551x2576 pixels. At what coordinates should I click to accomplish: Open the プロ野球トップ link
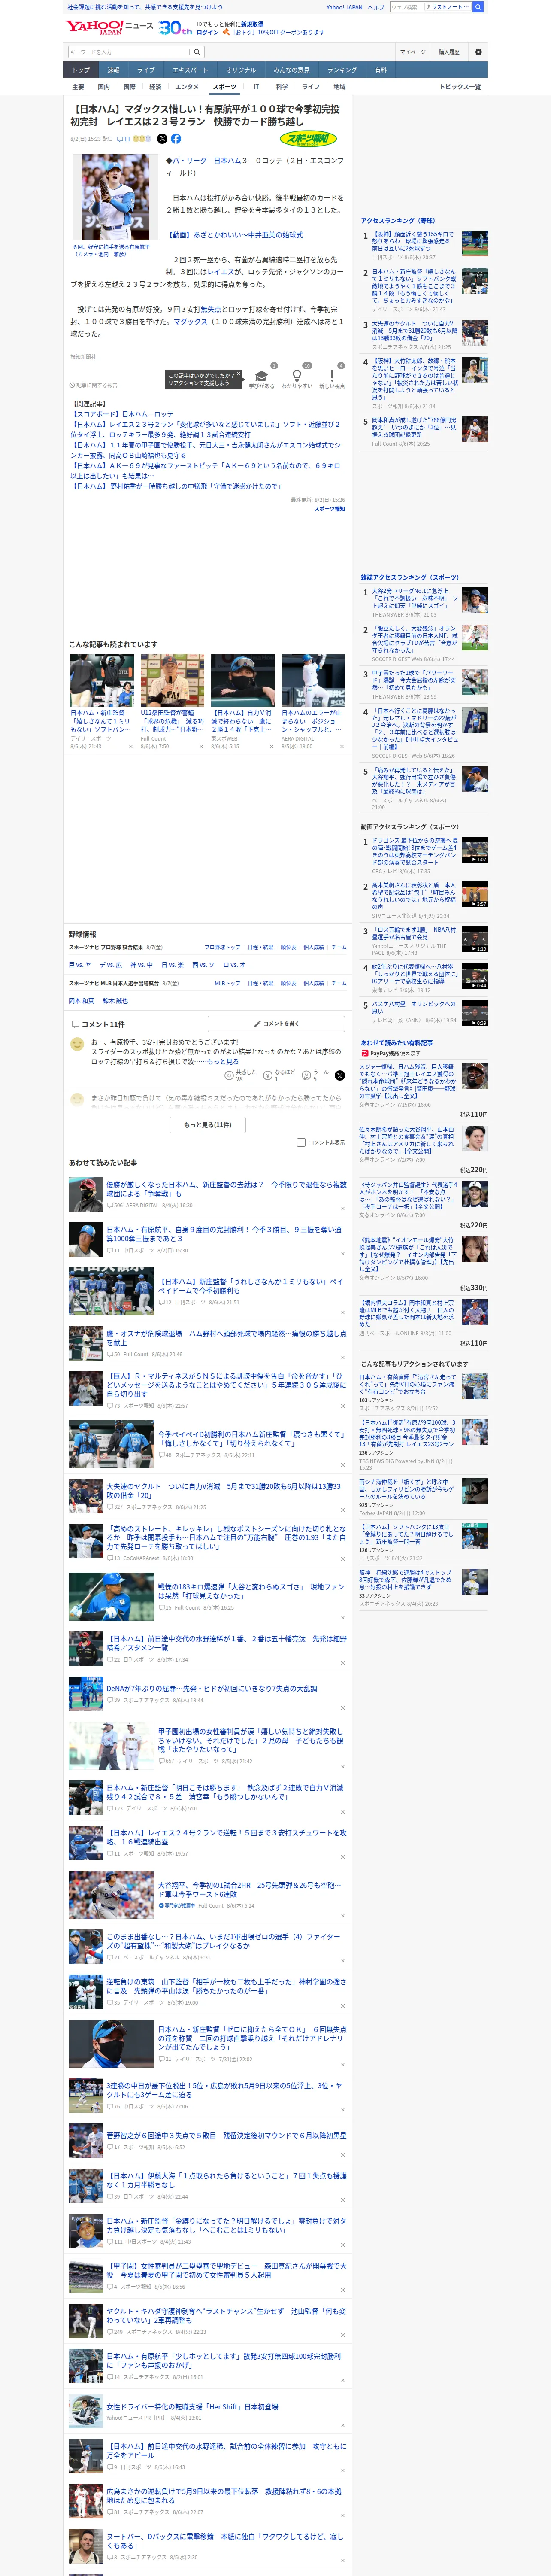[x=222, y=947]
